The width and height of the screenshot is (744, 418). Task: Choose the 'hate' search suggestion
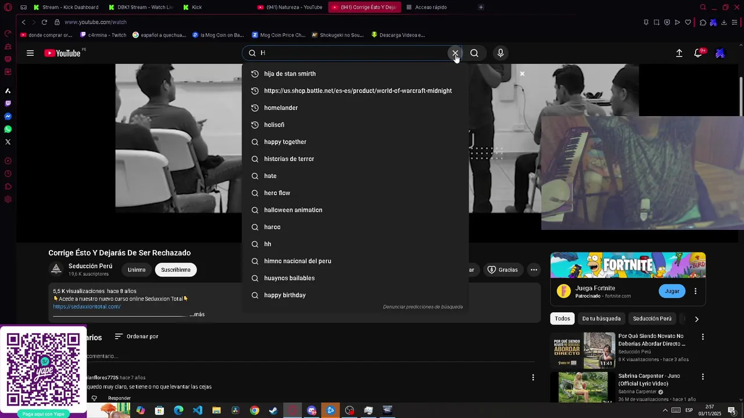click(355, 176)
